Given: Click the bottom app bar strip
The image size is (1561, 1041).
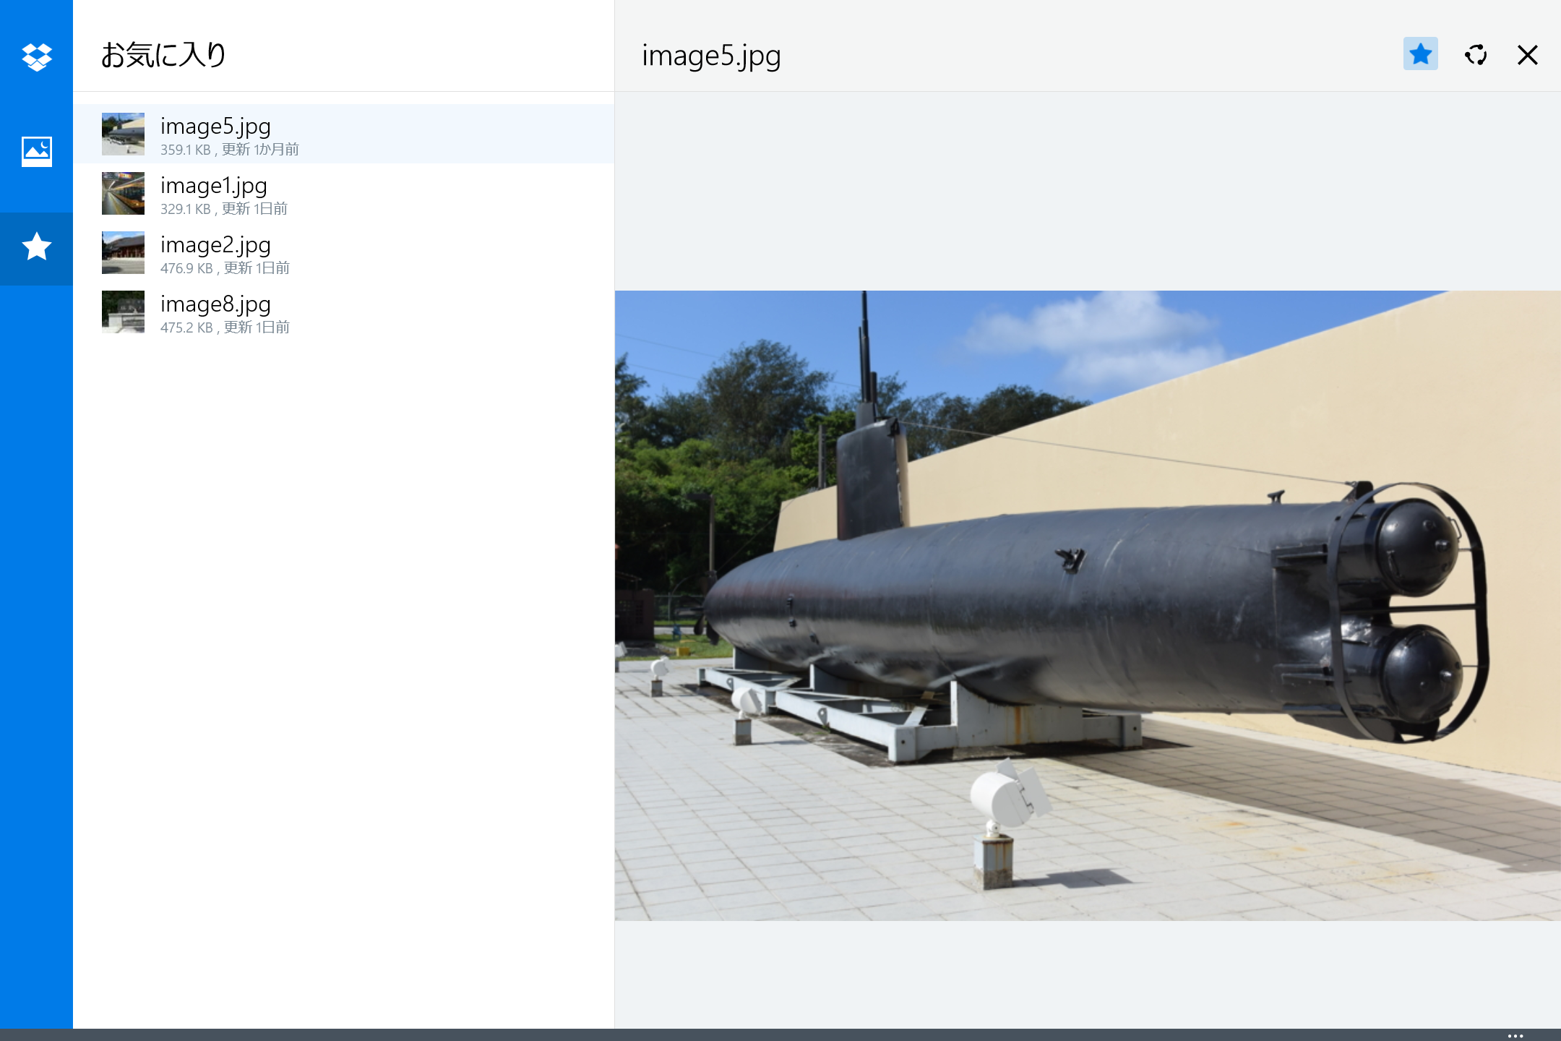Looking at the screenshot, I should [x=780, y=1034].
